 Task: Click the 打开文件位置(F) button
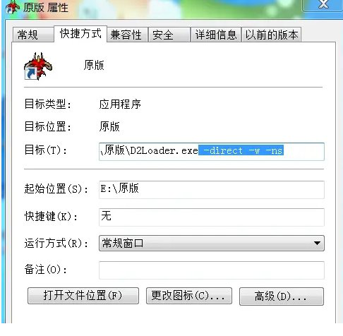(83, 296)
